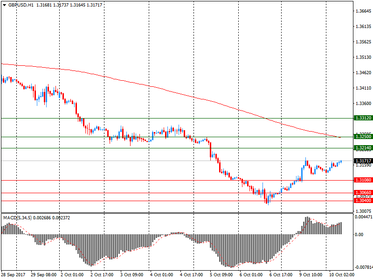Click the GBPUSD,H1 chart title text
The height and width of the screenshot is (280, 373).
[x=21, y=5]
